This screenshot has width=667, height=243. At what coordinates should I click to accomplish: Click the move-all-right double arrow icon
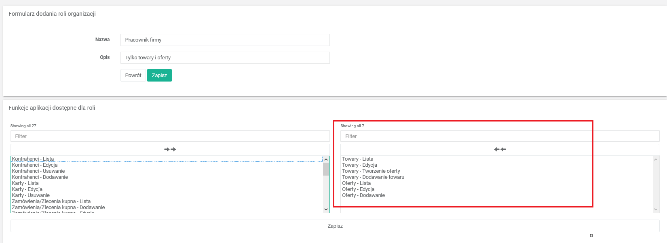pyautogui.click(x=170, y=149)
